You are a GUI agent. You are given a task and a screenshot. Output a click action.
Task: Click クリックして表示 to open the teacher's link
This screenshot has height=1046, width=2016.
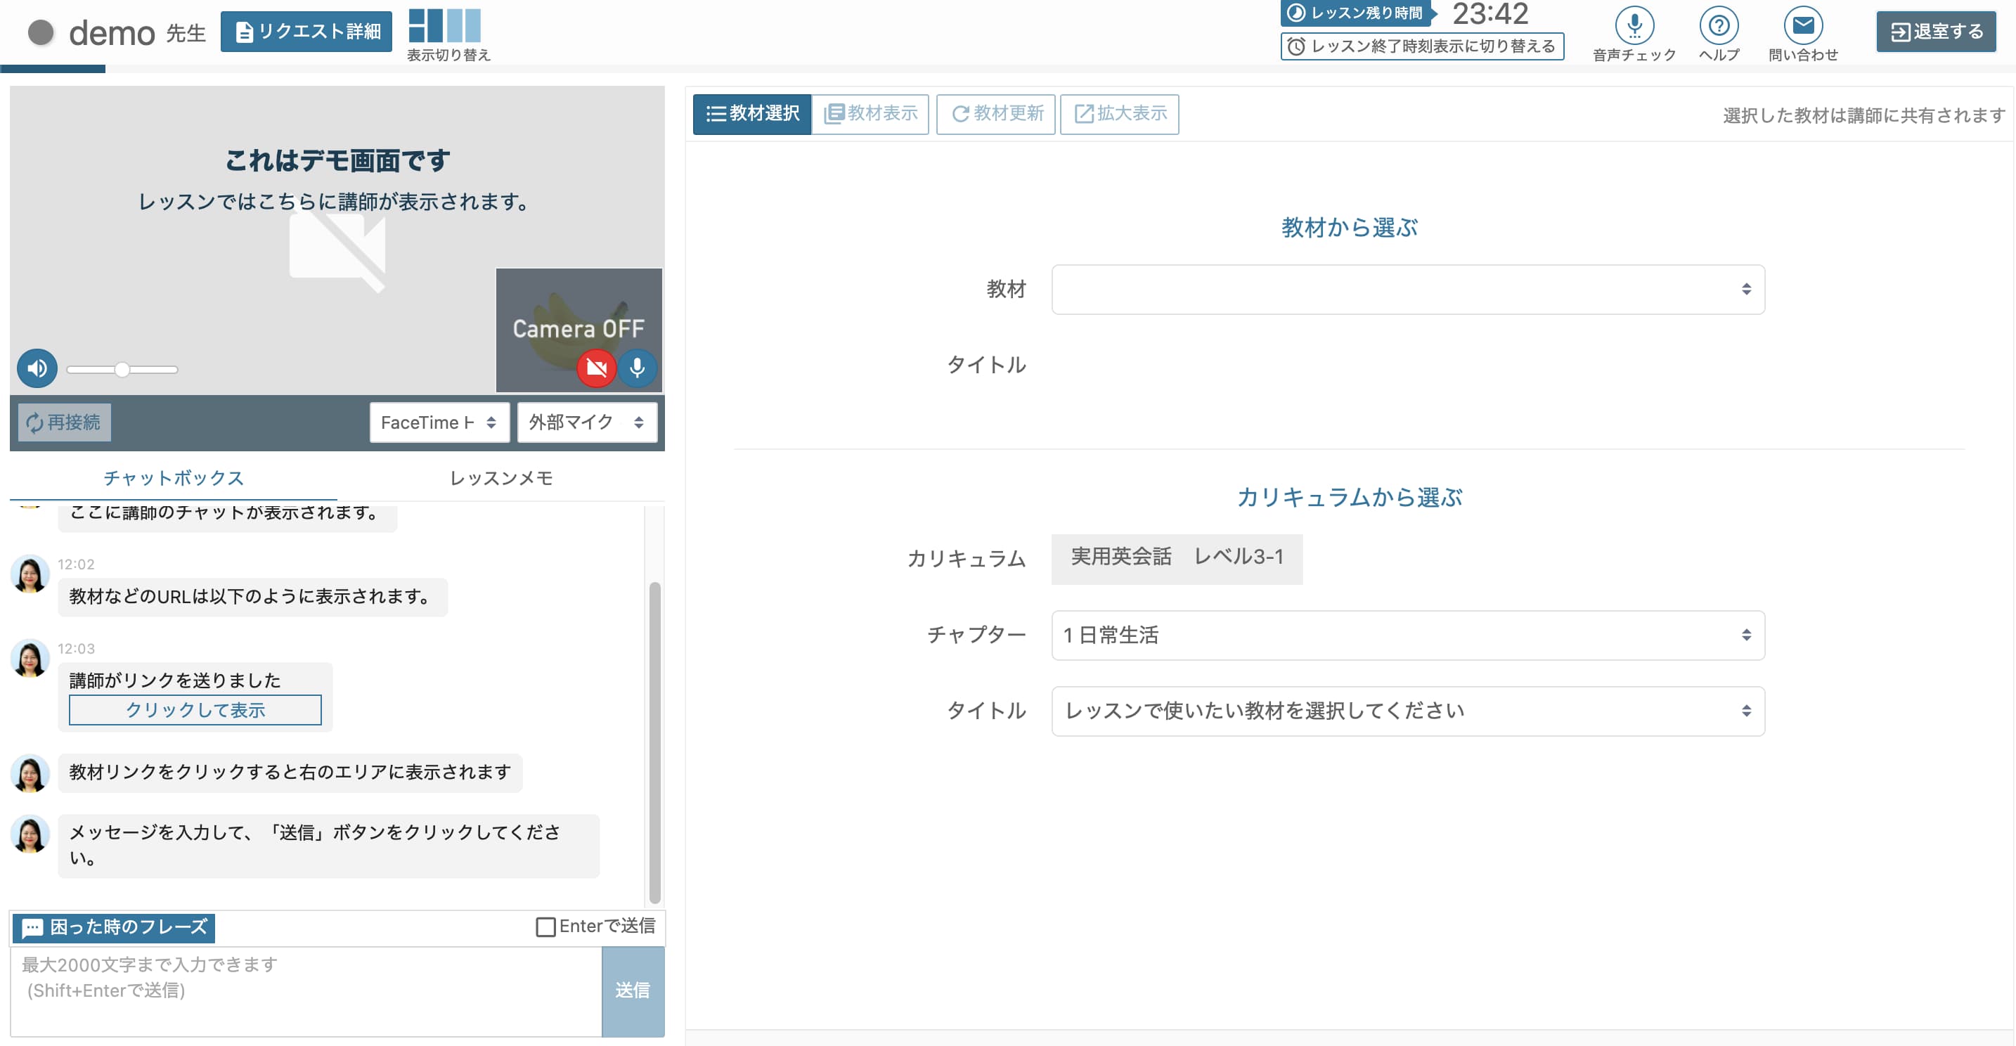(x=195, y=711)
